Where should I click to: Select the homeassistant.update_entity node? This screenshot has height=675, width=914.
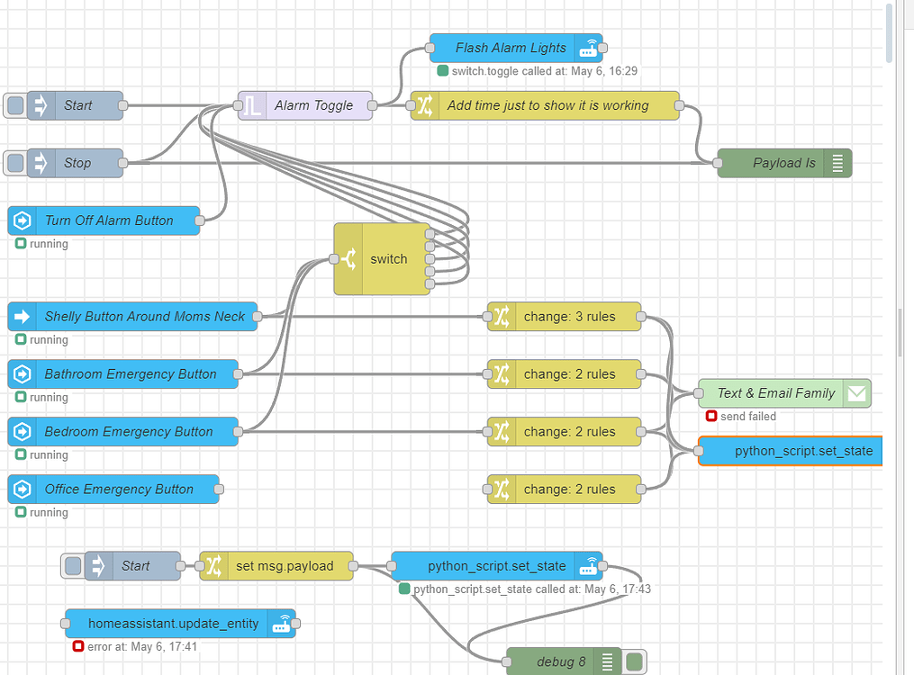180,624
